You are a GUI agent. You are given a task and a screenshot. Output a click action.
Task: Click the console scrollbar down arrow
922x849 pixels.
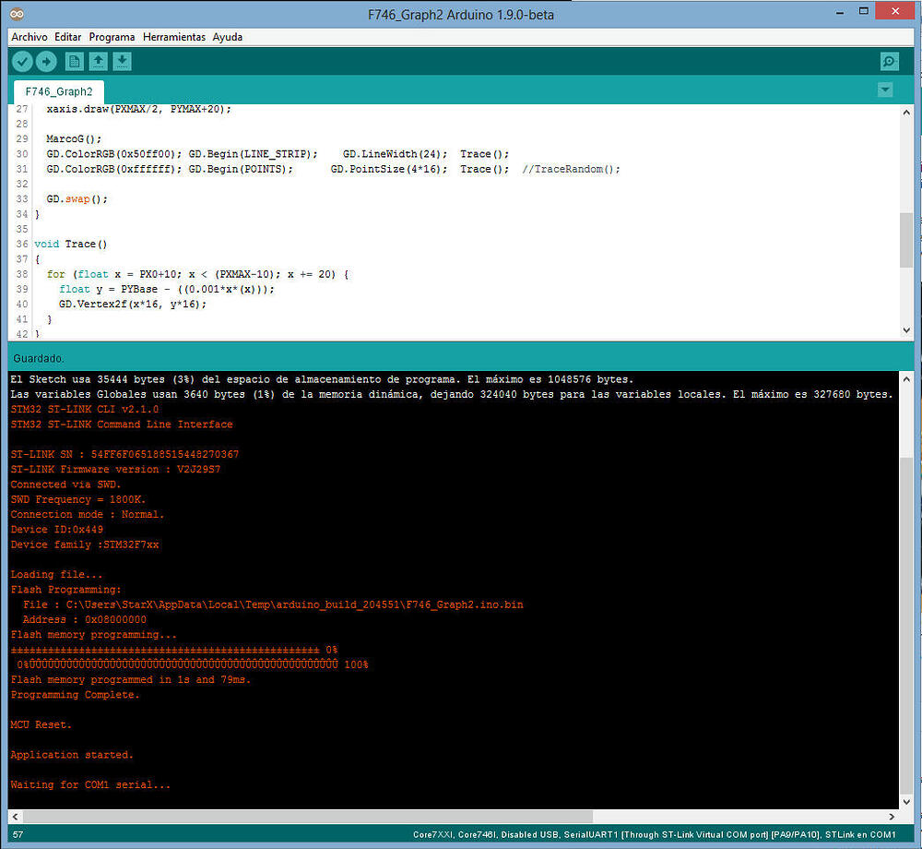pos(906,799)
